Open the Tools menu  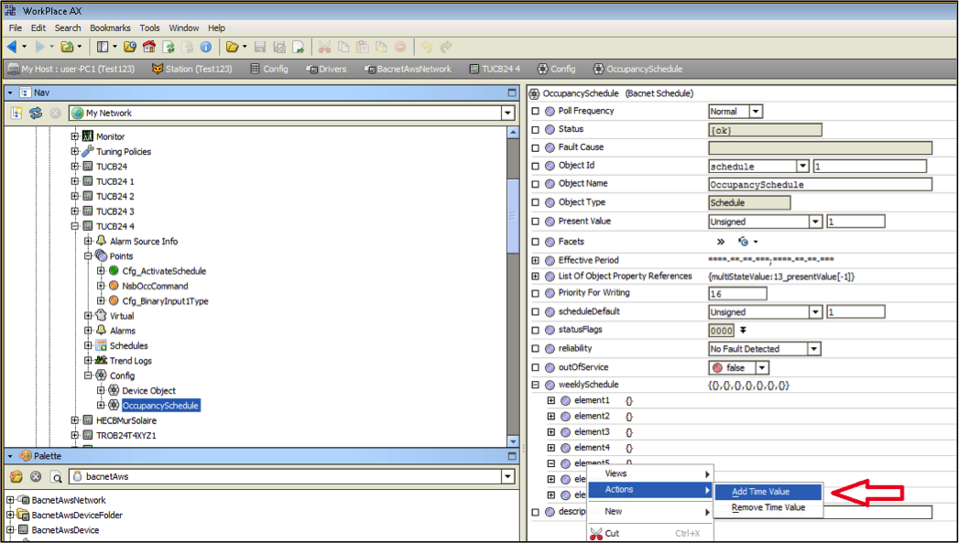point(149,28)
